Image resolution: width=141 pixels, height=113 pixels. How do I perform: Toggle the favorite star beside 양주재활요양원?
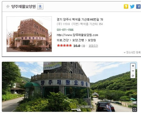click(8, 6)
